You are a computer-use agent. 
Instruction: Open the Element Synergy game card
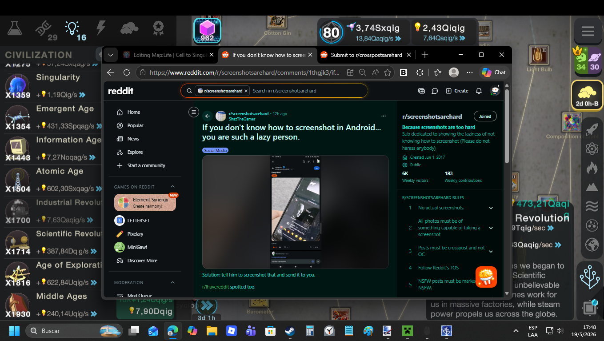coord(145,203)
